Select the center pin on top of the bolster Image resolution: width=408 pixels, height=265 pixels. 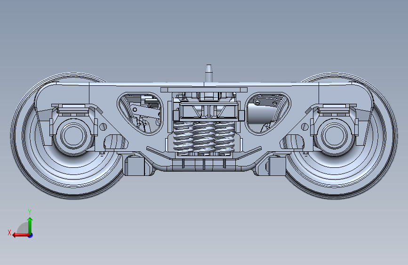tap(208, 73)
